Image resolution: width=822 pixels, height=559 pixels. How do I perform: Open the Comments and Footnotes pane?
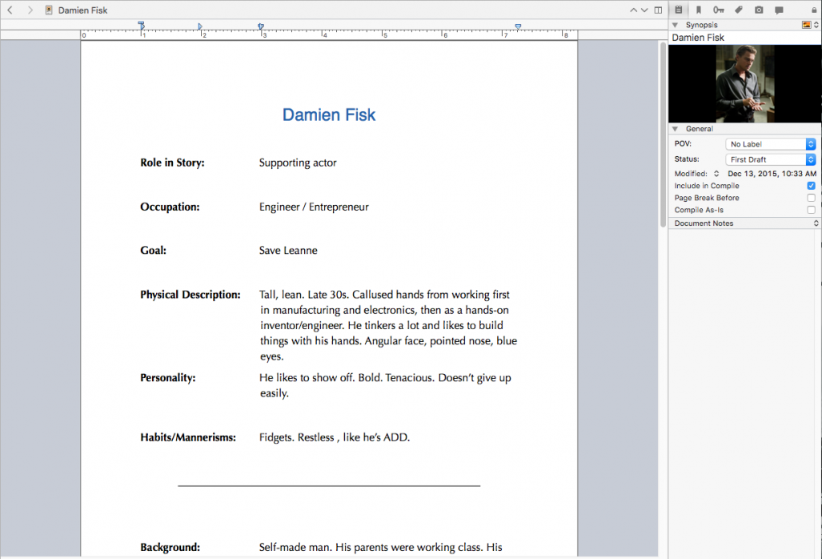coord(779,10)
